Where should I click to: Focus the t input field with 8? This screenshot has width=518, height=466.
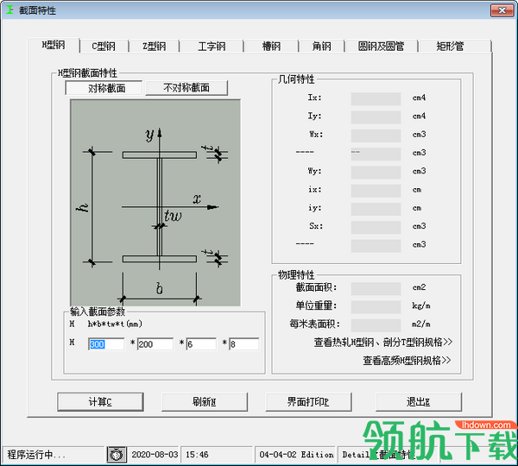click(244, 344)
